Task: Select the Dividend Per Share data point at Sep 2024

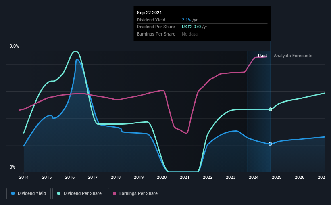Action: [x=270, y=109]
